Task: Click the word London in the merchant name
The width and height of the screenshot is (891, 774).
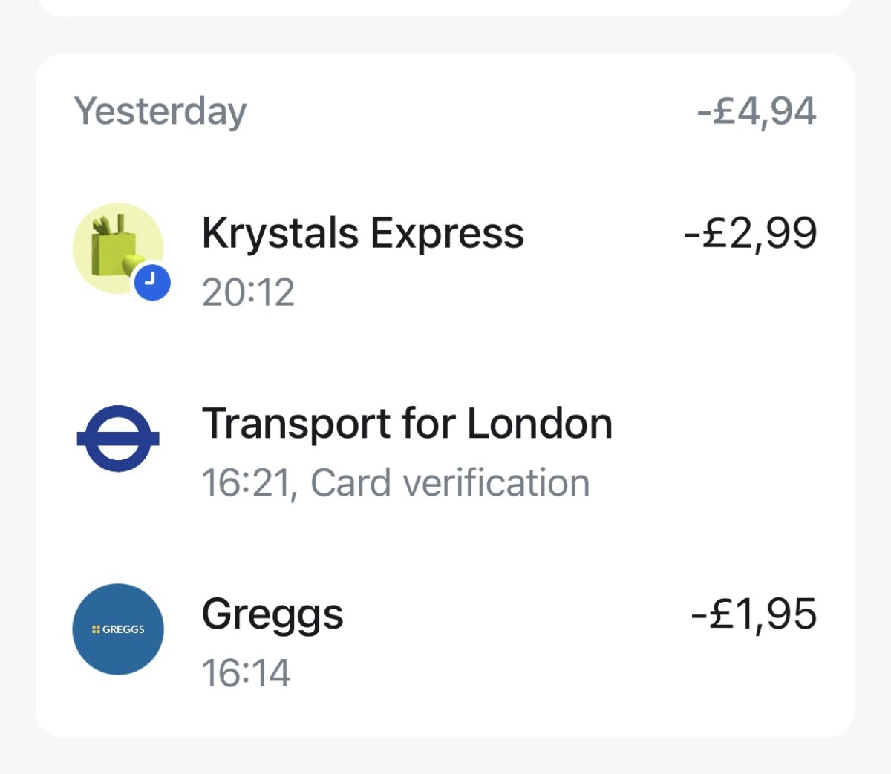Action: (540, 424)
